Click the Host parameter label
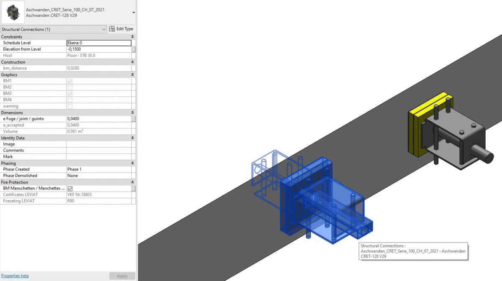 [8, 55]
